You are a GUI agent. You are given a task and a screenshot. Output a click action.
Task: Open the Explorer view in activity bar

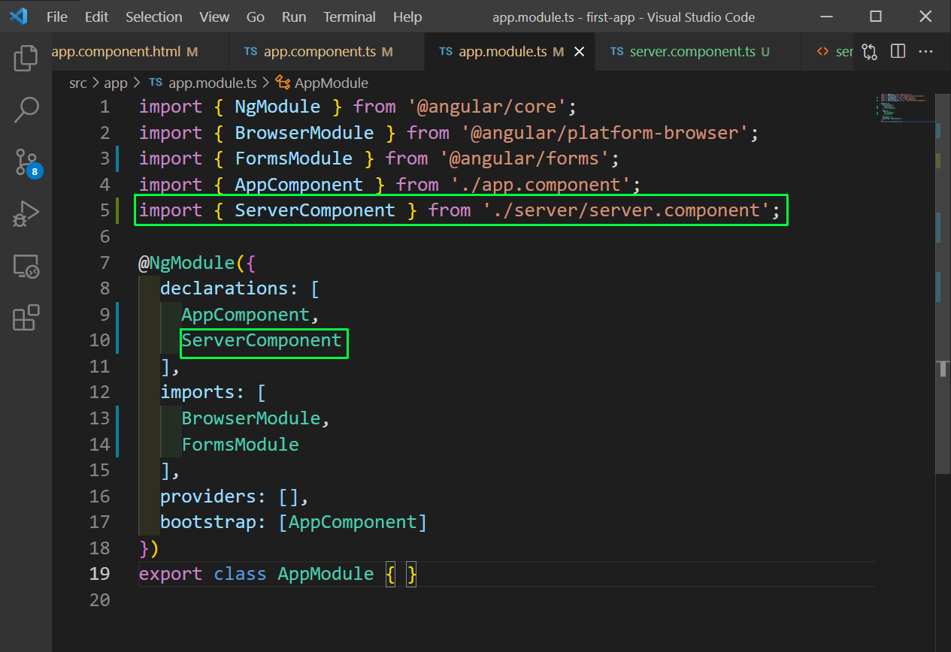tap(26, 59)
